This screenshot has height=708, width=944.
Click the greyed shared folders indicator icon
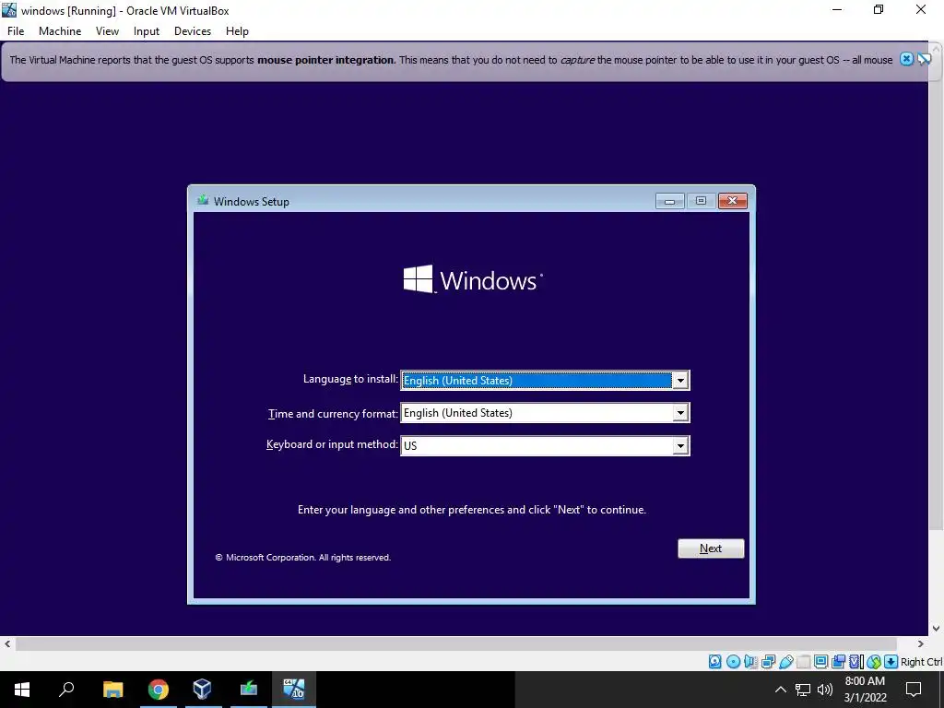coord(804,662)
